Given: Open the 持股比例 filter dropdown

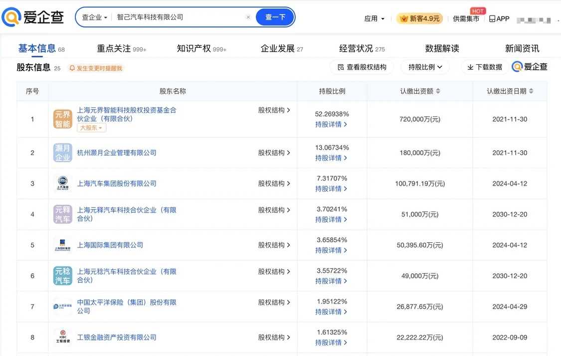Looking at the screenshot, I should [425, 67].
